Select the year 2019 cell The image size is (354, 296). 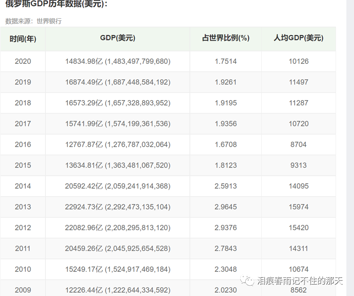23,82
